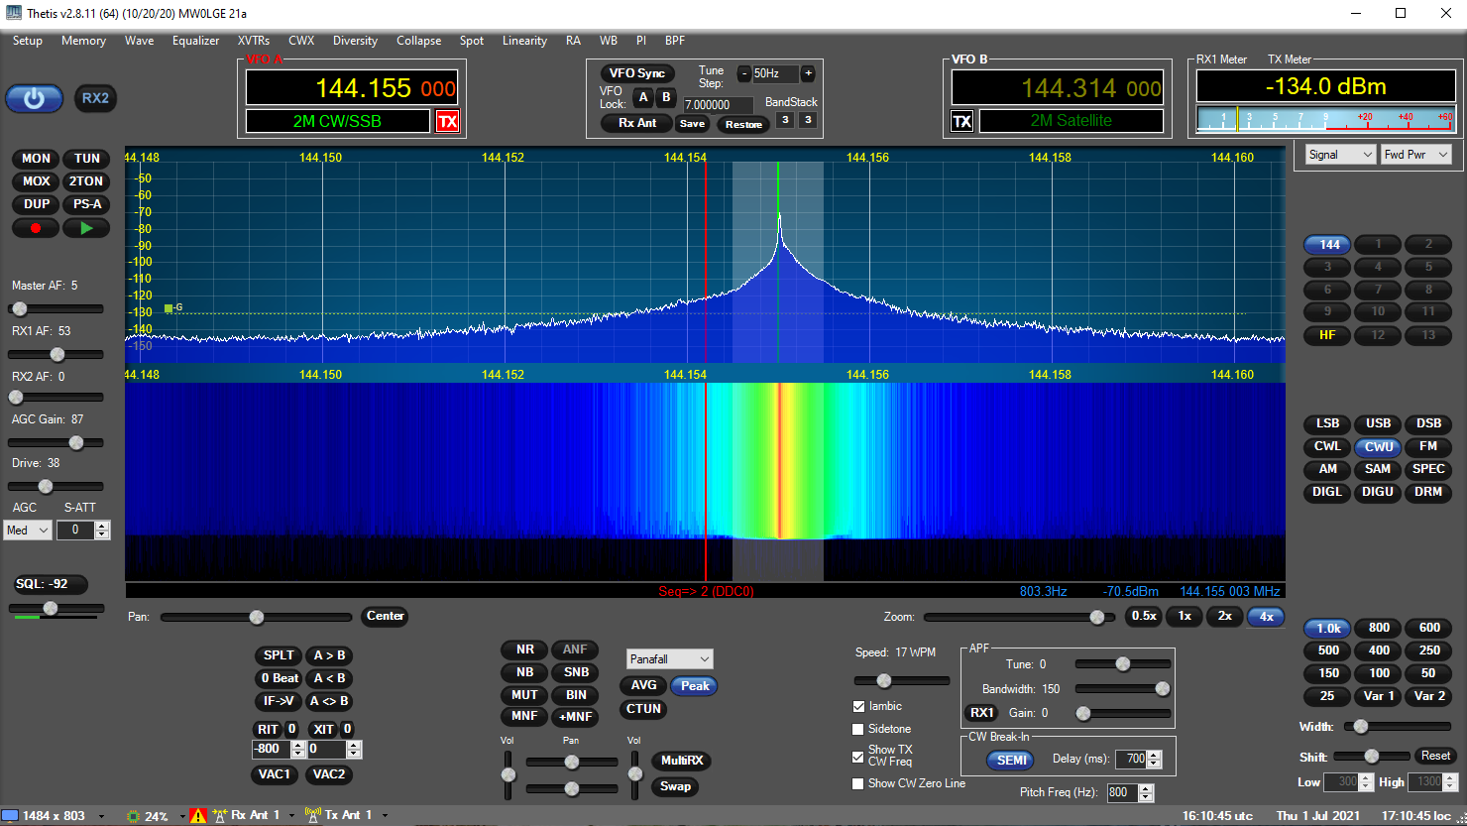The image size is (1467, 826).
Task: Set zoom to 0.5x
Action: [1144, 616]
